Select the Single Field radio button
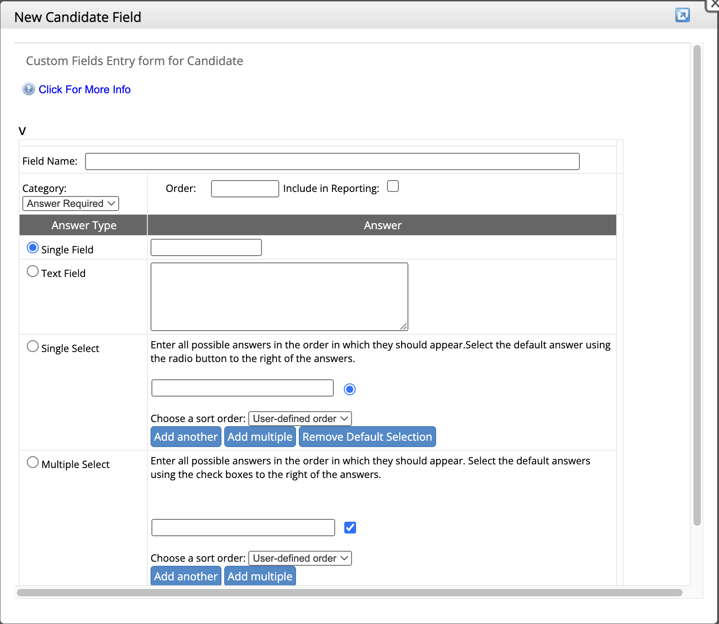Screen dimensions: 719x624 33,247
